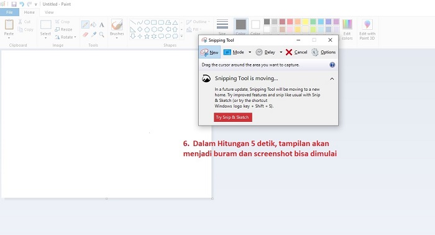435x235 pixels.
Task: Click the Redo arrow in Paint
Action: click(29, 4)
